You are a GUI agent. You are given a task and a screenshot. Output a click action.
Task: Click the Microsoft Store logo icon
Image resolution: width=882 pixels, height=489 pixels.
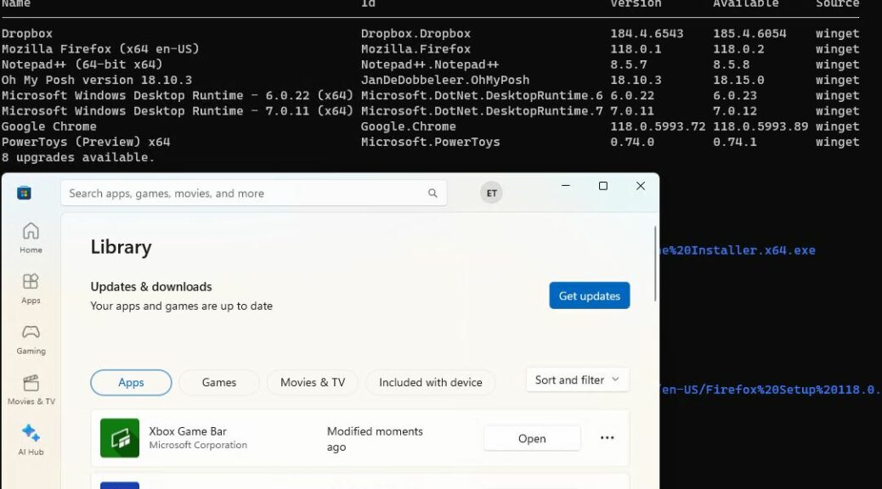[24, 194]
